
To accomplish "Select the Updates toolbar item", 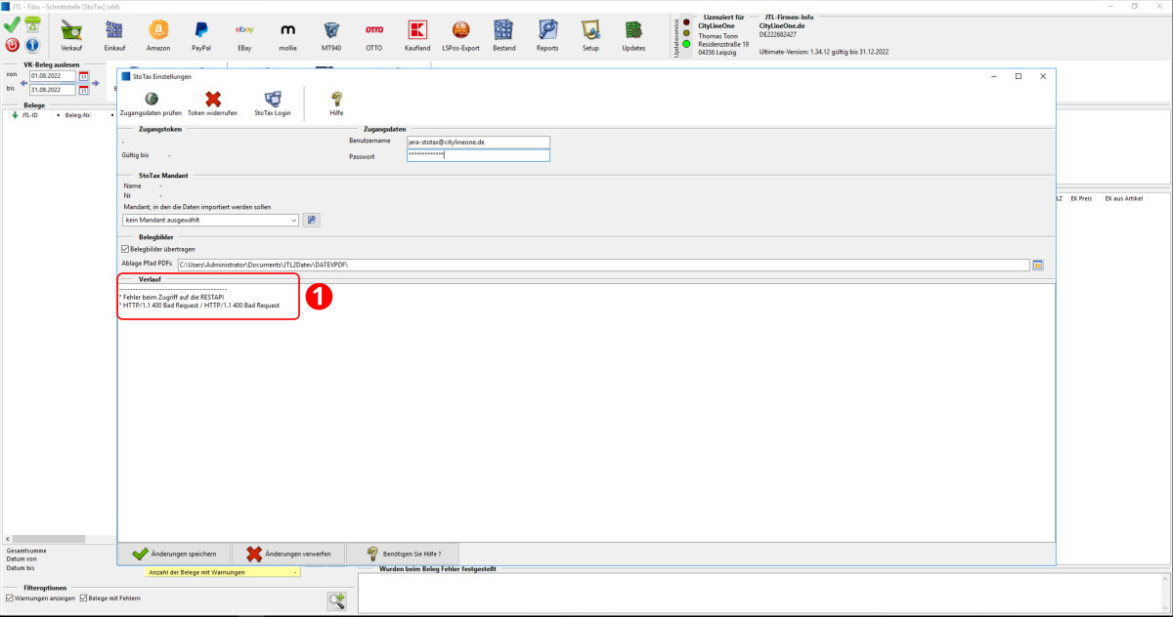I will point(633,32).
